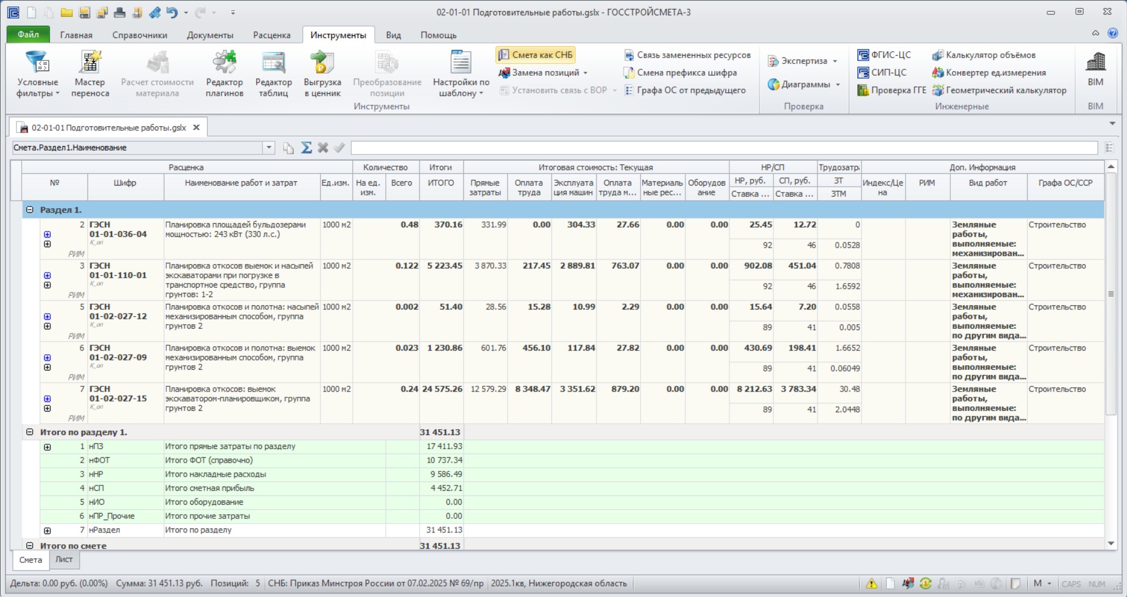Open Экспертиза dropdown menu
This screenshot has width=1127, height=597.
coord(802,61)
